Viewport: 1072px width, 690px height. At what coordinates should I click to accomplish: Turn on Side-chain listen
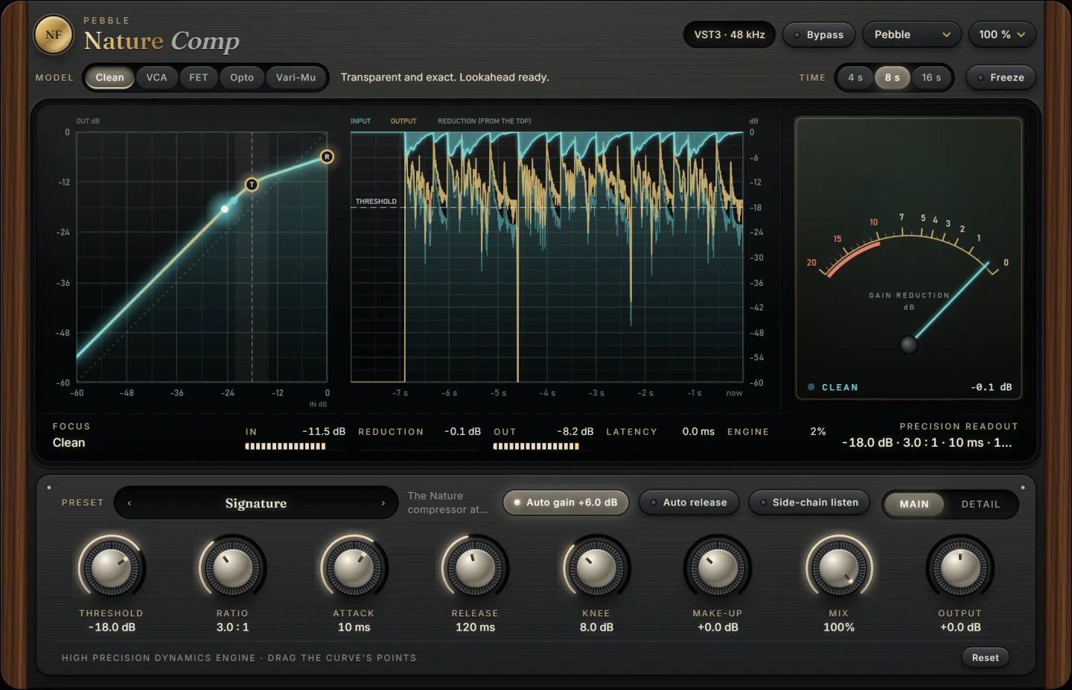pos(808,502)
